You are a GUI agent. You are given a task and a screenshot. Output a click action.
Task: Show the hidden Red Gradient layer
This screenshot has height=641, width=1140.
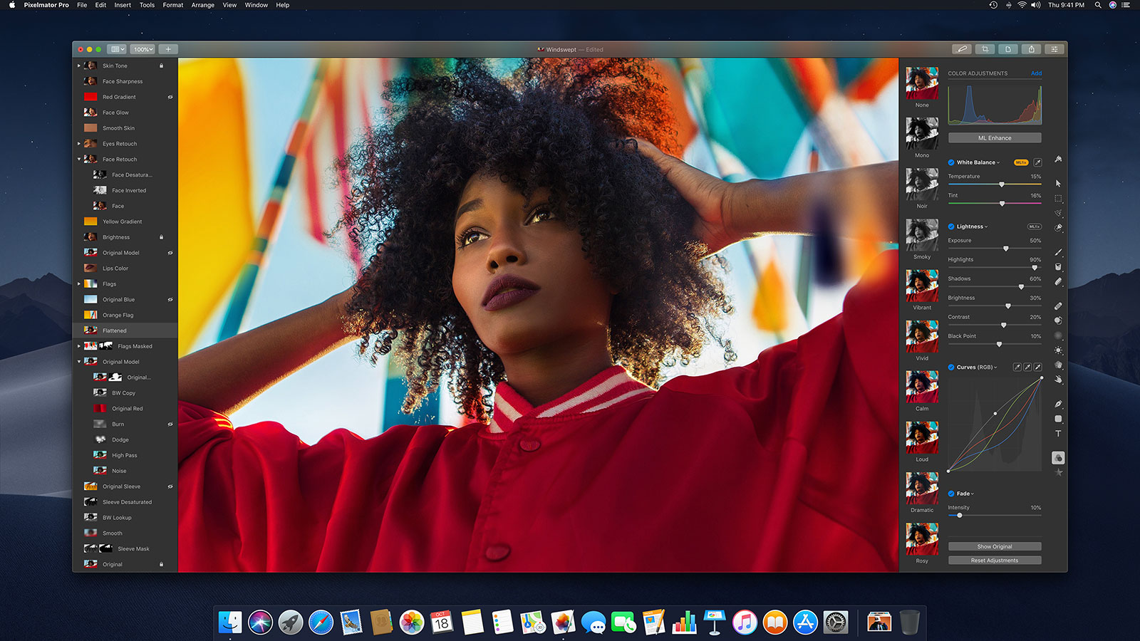point(170,97)
